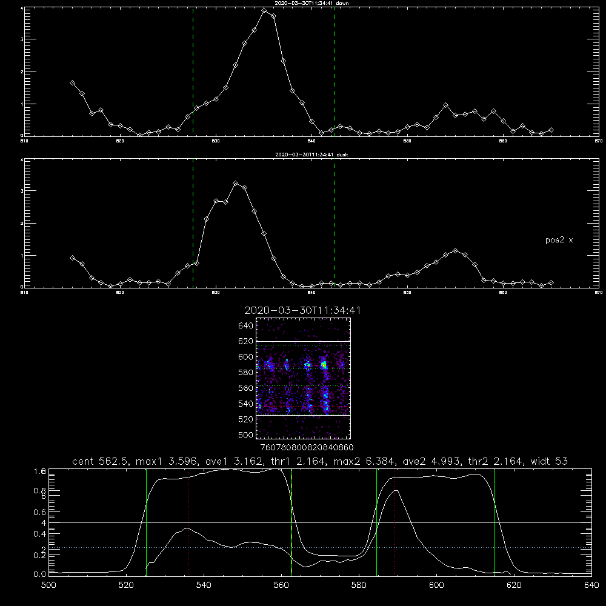
Task: Click the bottom plot x-axis label 620
Action: click(x=514, y=585)
